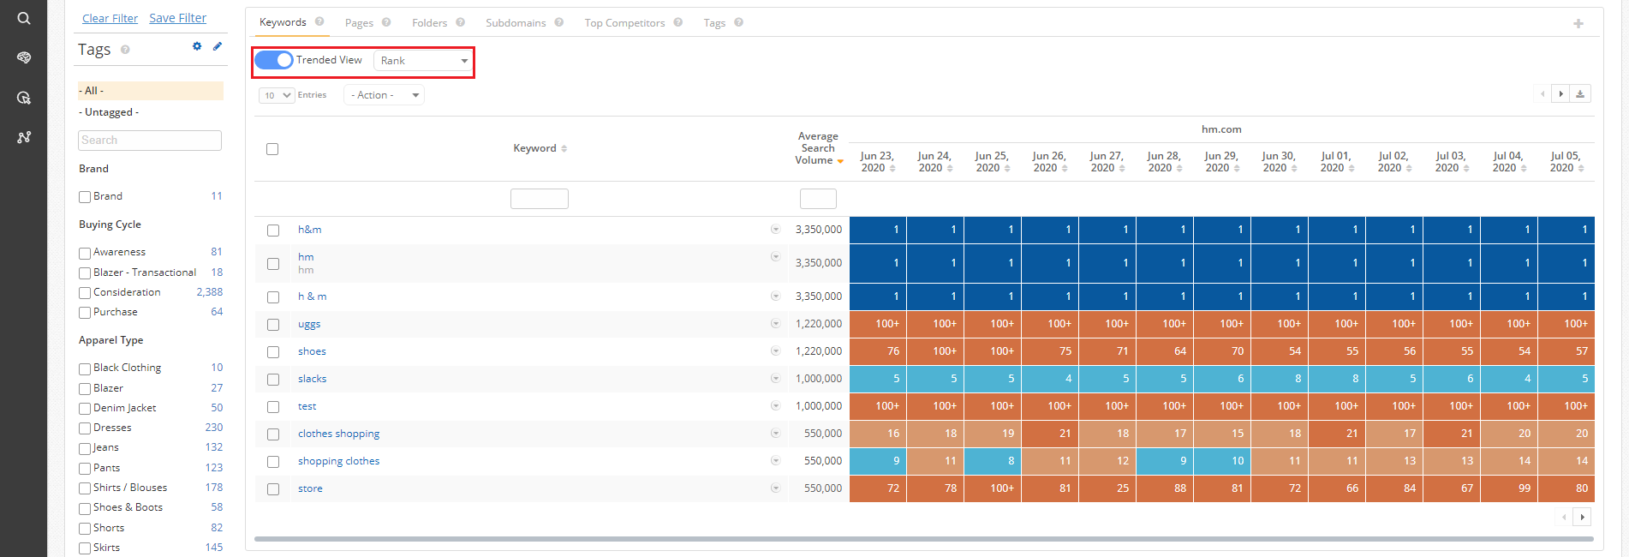Open the Rank metric dropdown

click(x=424, y=61)
